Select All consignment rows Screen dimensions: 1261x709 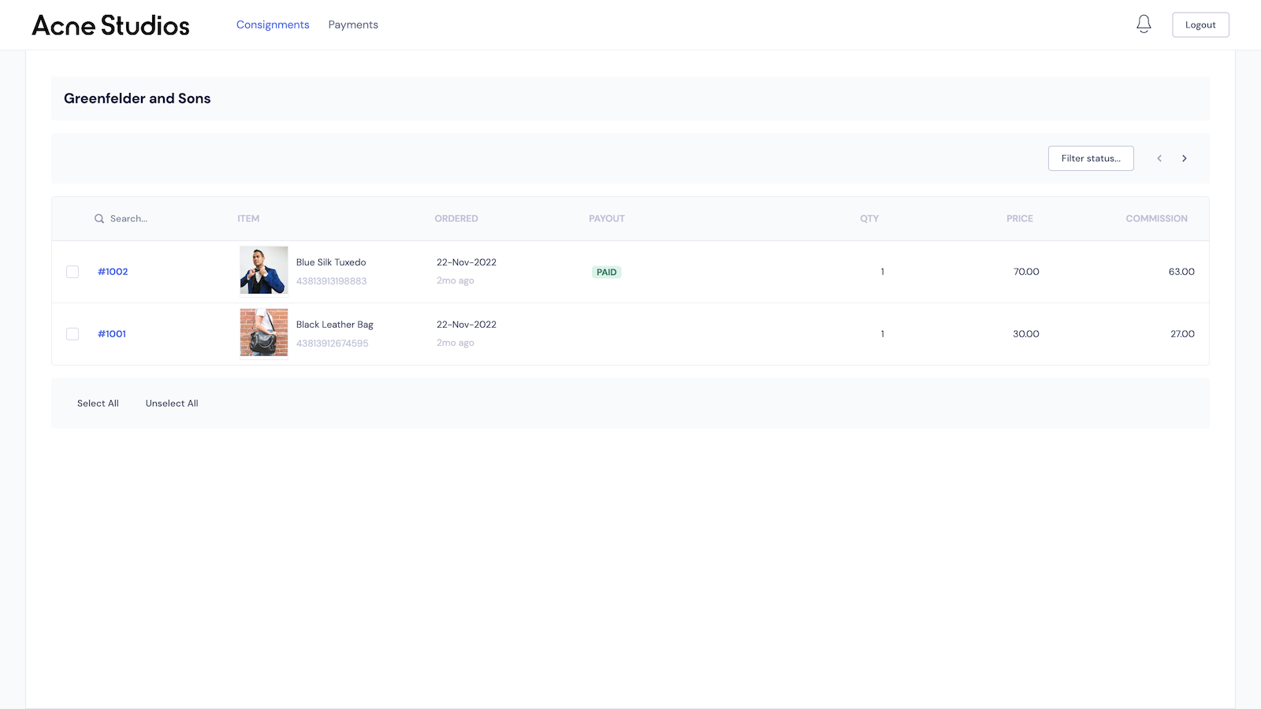[98, 403]
